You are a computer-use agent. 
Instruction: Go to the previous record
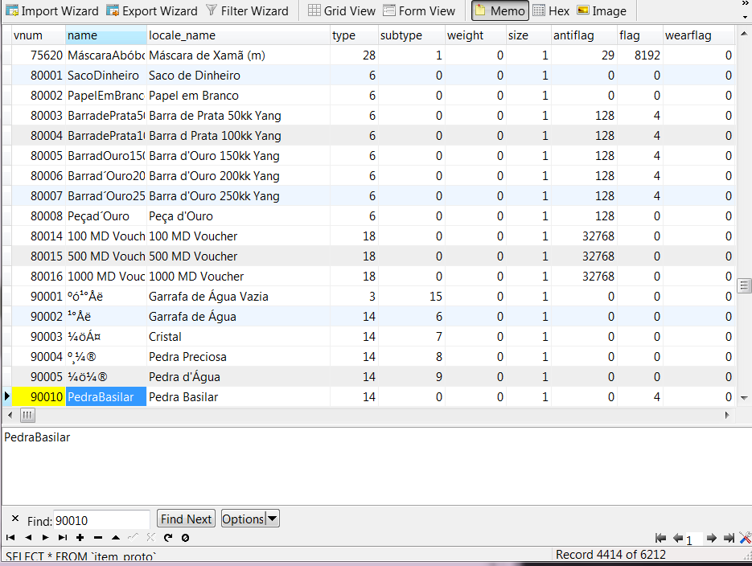click(x=28, y=538)
